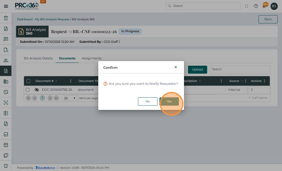Toggle the select-all documents header checkbox

pos(28,81)
